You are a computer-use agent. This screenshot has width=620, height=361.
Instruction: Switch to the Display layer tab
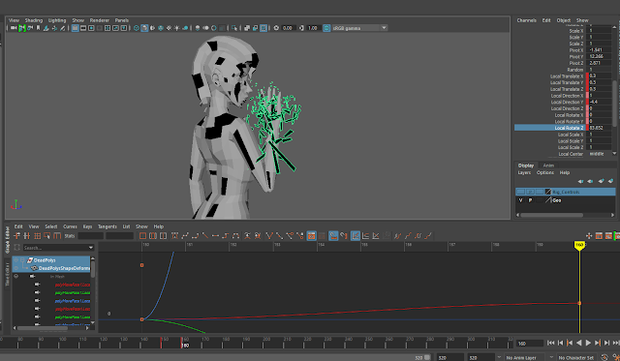coord(526,165)
